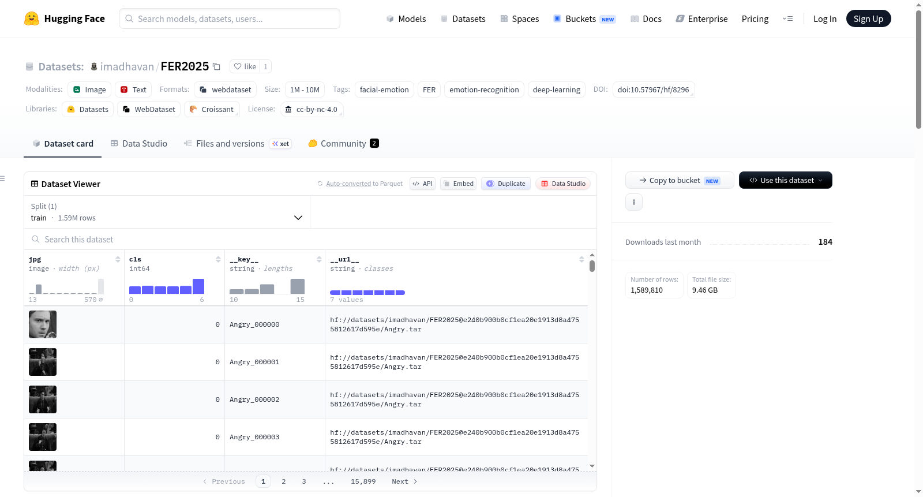Copy dataset name with copy icon
Viewport: 923px width, 497px height.
coord(217,66)
